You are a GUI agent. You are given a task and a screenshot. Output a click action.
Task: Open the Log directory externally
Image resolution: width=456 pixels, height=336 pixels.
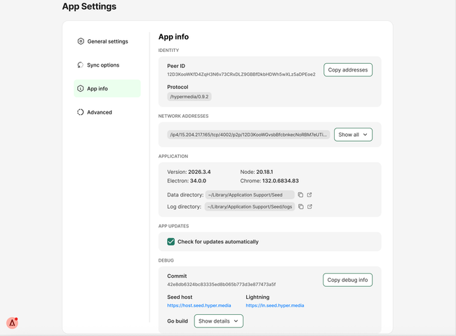point(309,206)
